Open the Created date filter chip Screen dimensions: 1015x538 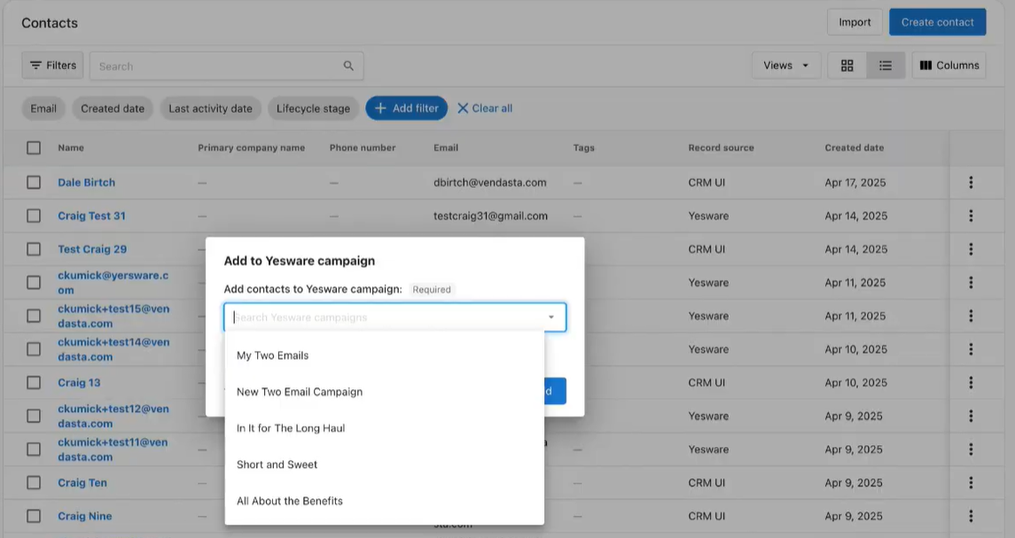(113, 108)
